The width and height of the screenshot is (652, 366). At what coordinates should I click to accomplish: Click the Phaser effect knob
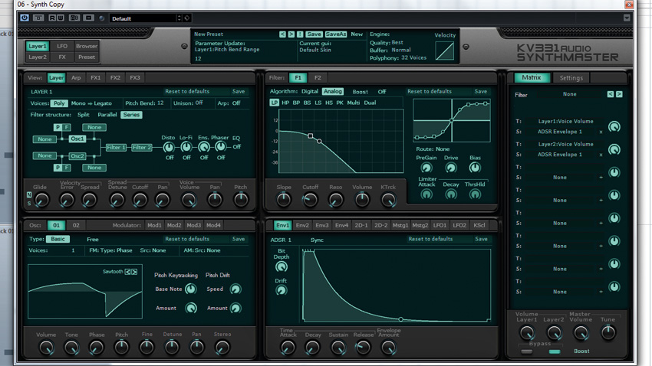pos(221,146)
